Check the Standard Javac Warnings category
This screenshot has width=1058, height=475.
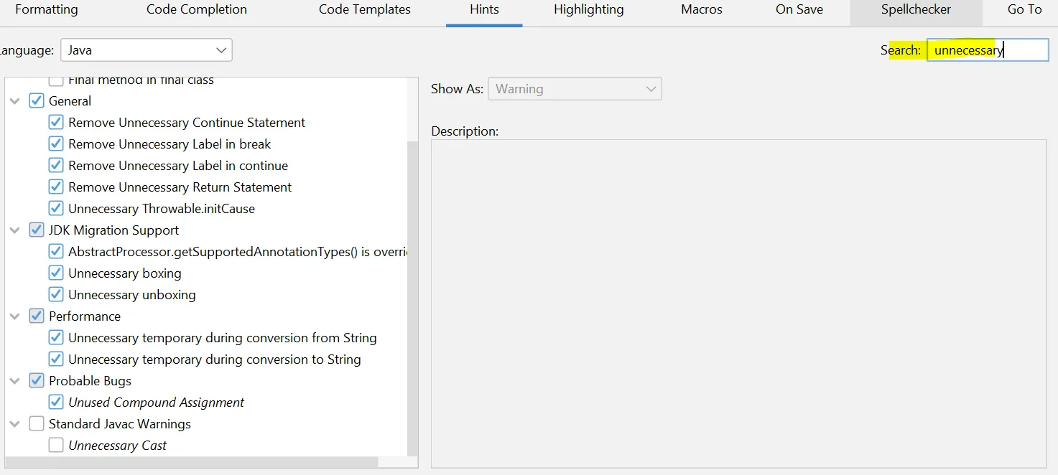37,424
